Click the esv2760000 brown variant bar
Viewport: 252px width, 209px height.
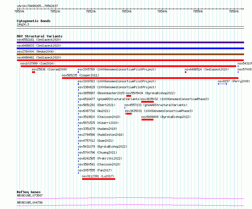click(130, 54)
